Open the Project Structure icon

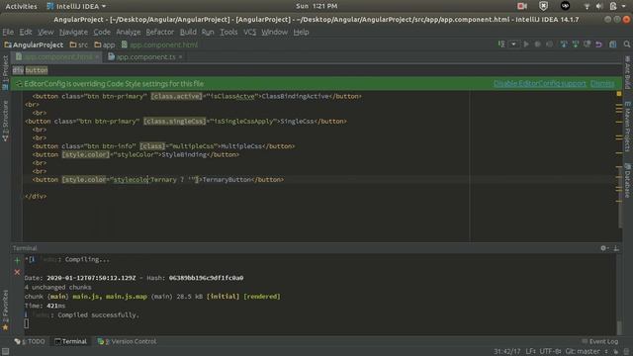coord(613,44)
